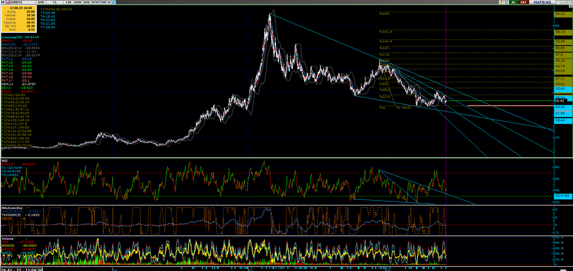
Task: Click the RSI panel title
Action: [x=4, y=161]
